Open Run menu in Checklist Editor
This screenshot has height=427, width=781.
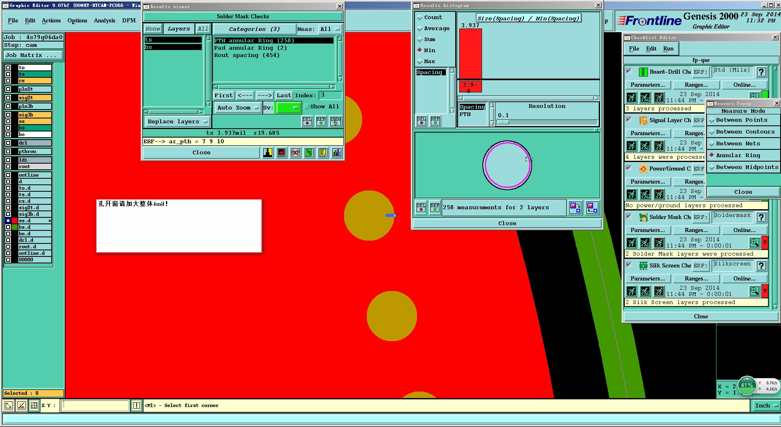(x=668, y=48)
